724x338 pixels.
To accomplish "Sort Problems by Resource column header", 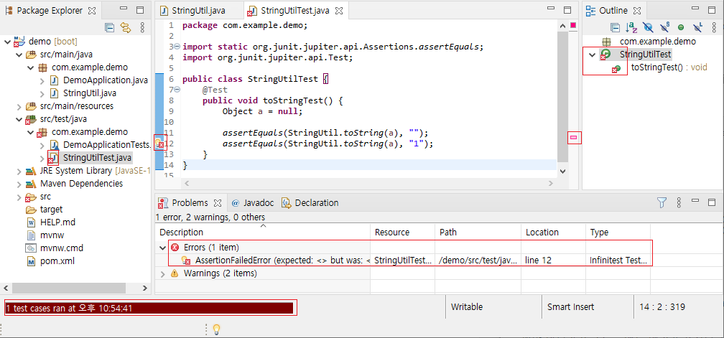I will [403, 233].
